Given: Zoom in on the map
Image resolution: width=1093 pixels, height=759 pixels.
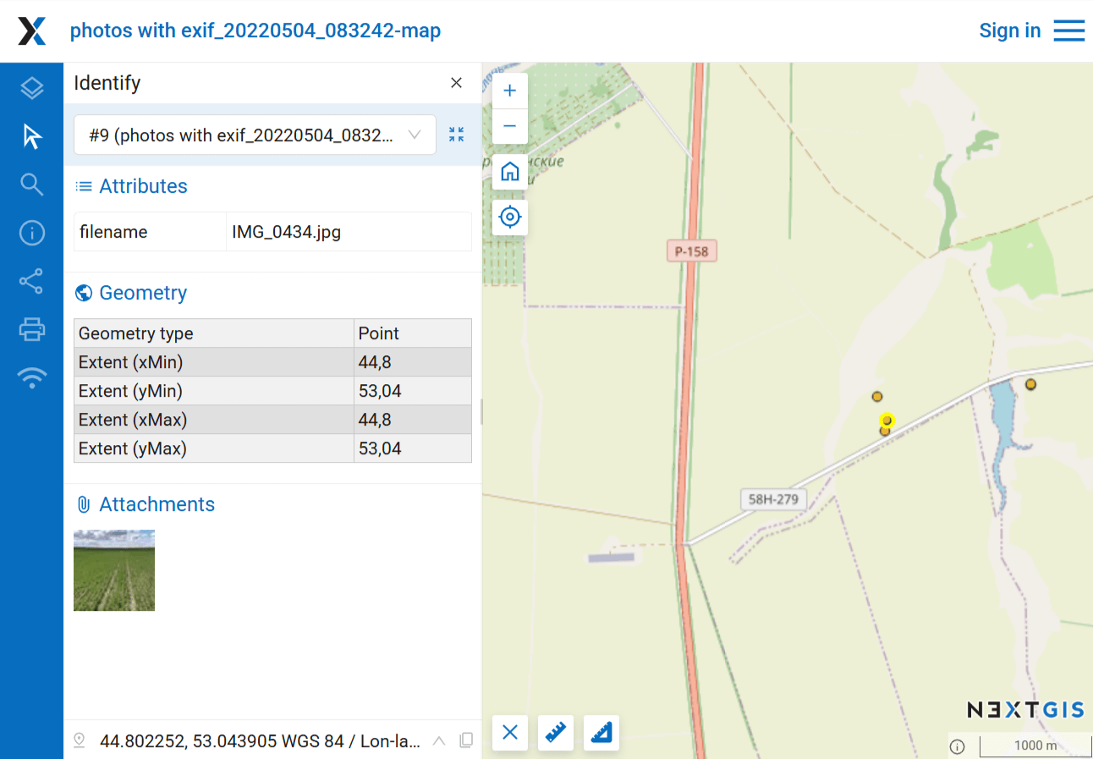Looking at the screenshot, I should [509, 91].
